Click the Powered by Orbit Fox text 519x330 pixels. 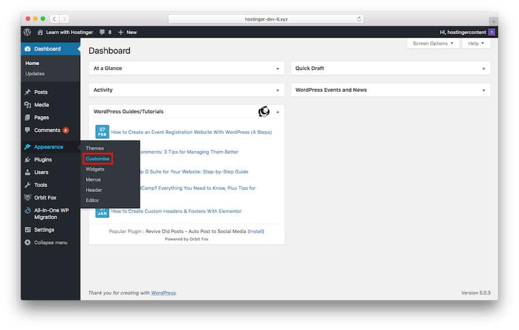187,239
